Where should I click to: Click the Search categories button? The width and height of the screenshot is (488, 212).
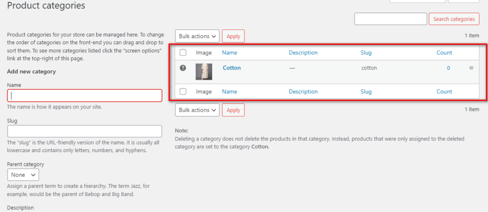(454, 19)
